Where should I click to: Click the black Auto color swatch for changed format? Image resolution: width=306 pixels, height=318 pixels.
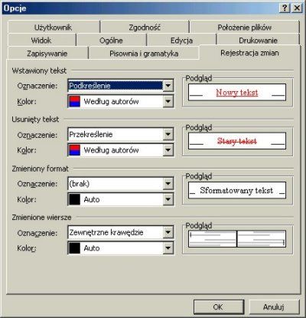tap(75, 199)
